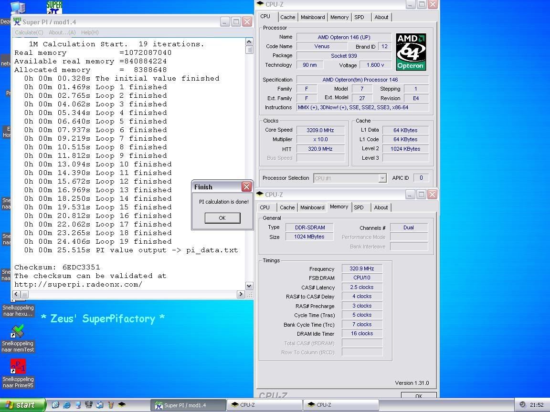Open About tab in CPU-Z memory window
Viewport: 550px width, 412px height.
click(x=381, y=207)
